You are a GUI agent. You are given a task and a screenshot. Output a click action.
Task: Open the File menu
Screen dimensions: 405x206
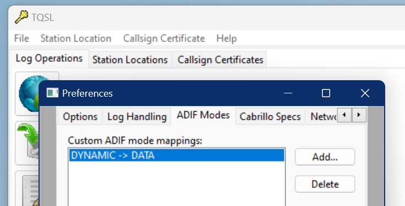[x=21, y=38]
